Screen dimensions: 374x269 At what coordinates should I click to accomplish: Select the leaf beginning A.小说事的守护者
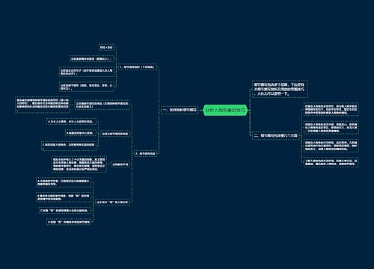pyautogui.click(x=64, y=182)
